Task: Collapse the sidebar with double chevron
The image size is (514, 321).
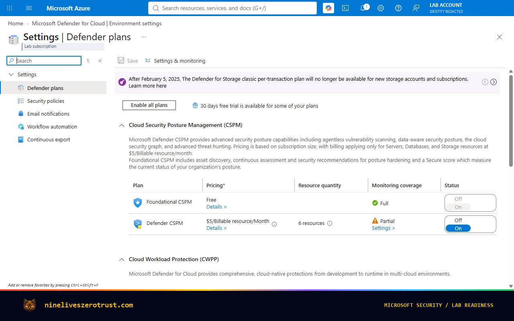Action: click(x=100, y=61)
